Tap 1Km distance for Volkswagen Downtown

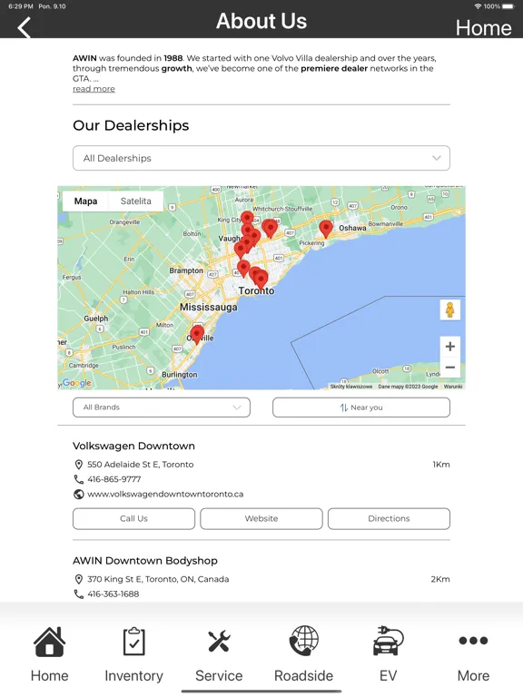(441, 465)
